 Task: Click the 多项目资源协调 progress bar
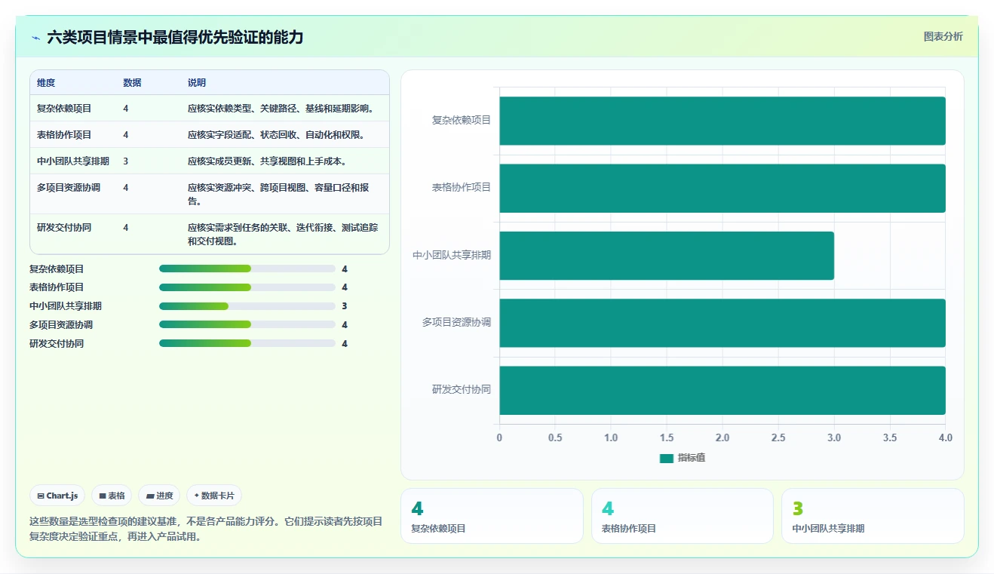247,325
